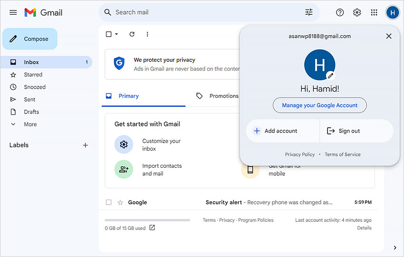This screenshot has height=257, width=404.
Task: Click the Gmail logo
Action: point(43,12)
